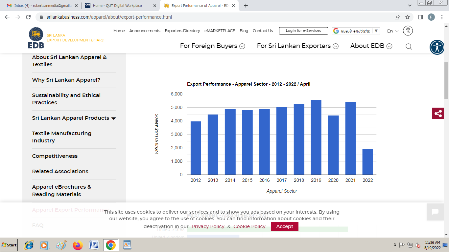Open Paint from the taskbar
The image size is (449, 252).
(x=61, y=245)
